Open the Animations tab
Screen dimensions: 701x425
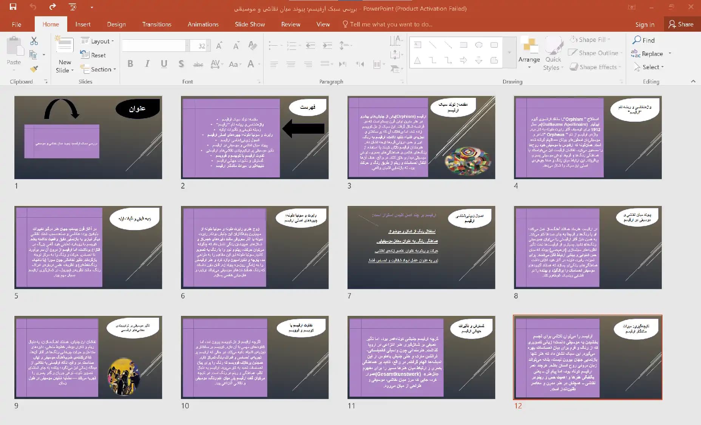pos(203,24)
